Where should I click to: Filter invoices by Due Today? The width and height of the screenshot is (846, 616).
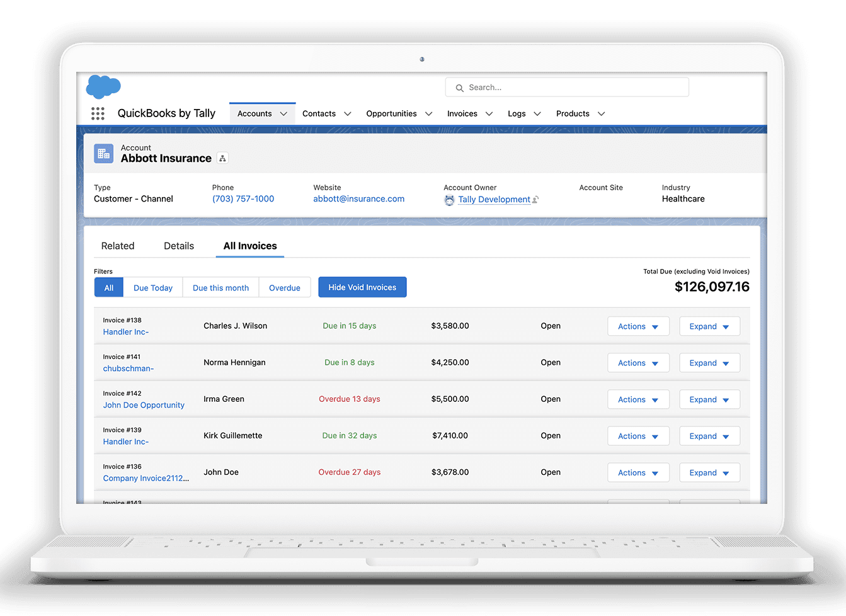[x=153, y=288]
